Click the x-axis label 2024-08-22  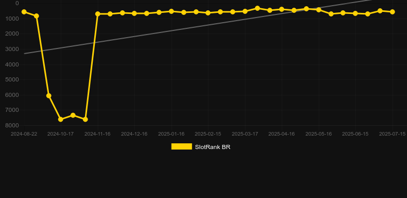click(x=24, y=134)
